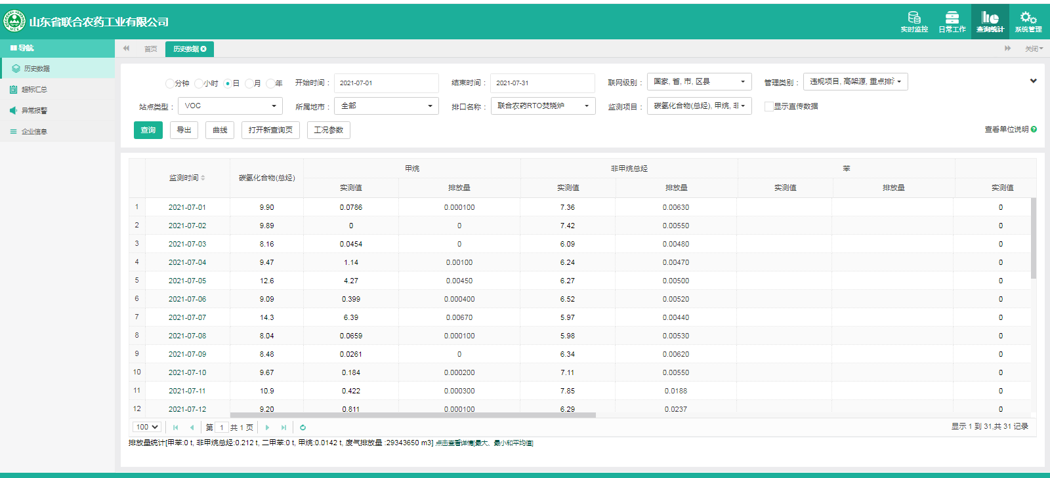Screen dimensions: 1050x478
Task: Select the 小时 hour radio button
Action: coord(199,83)
